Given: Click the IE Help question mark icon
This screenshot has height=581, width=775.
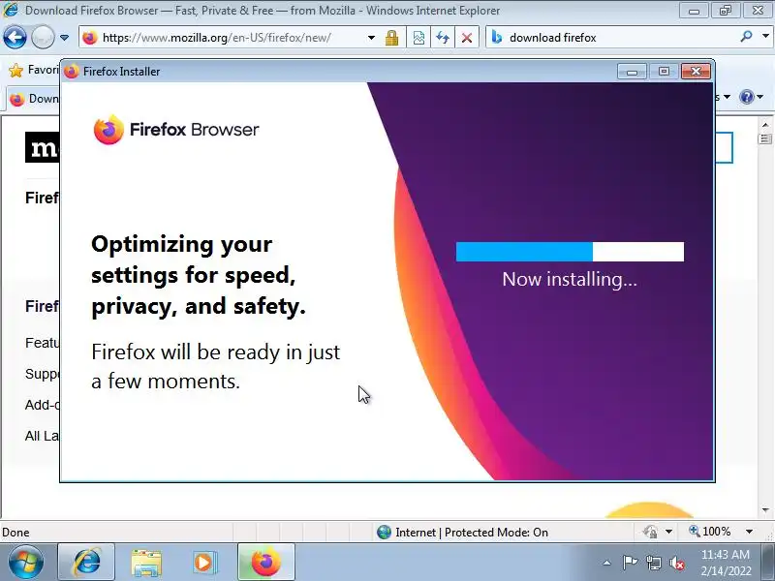Looking at the screenshot, I should click(x=746, y=97).
